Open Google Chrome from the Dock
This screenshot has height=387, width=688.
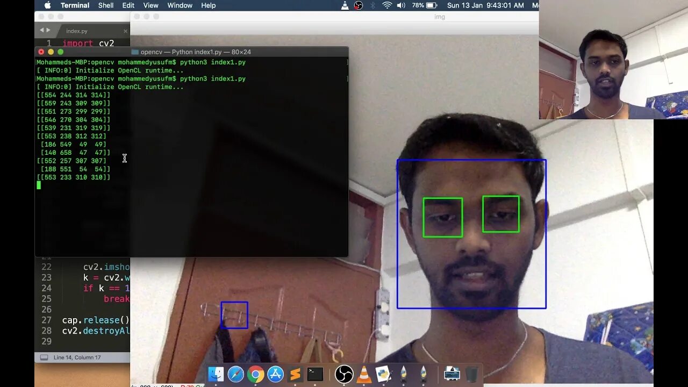[x=256, y=374]
